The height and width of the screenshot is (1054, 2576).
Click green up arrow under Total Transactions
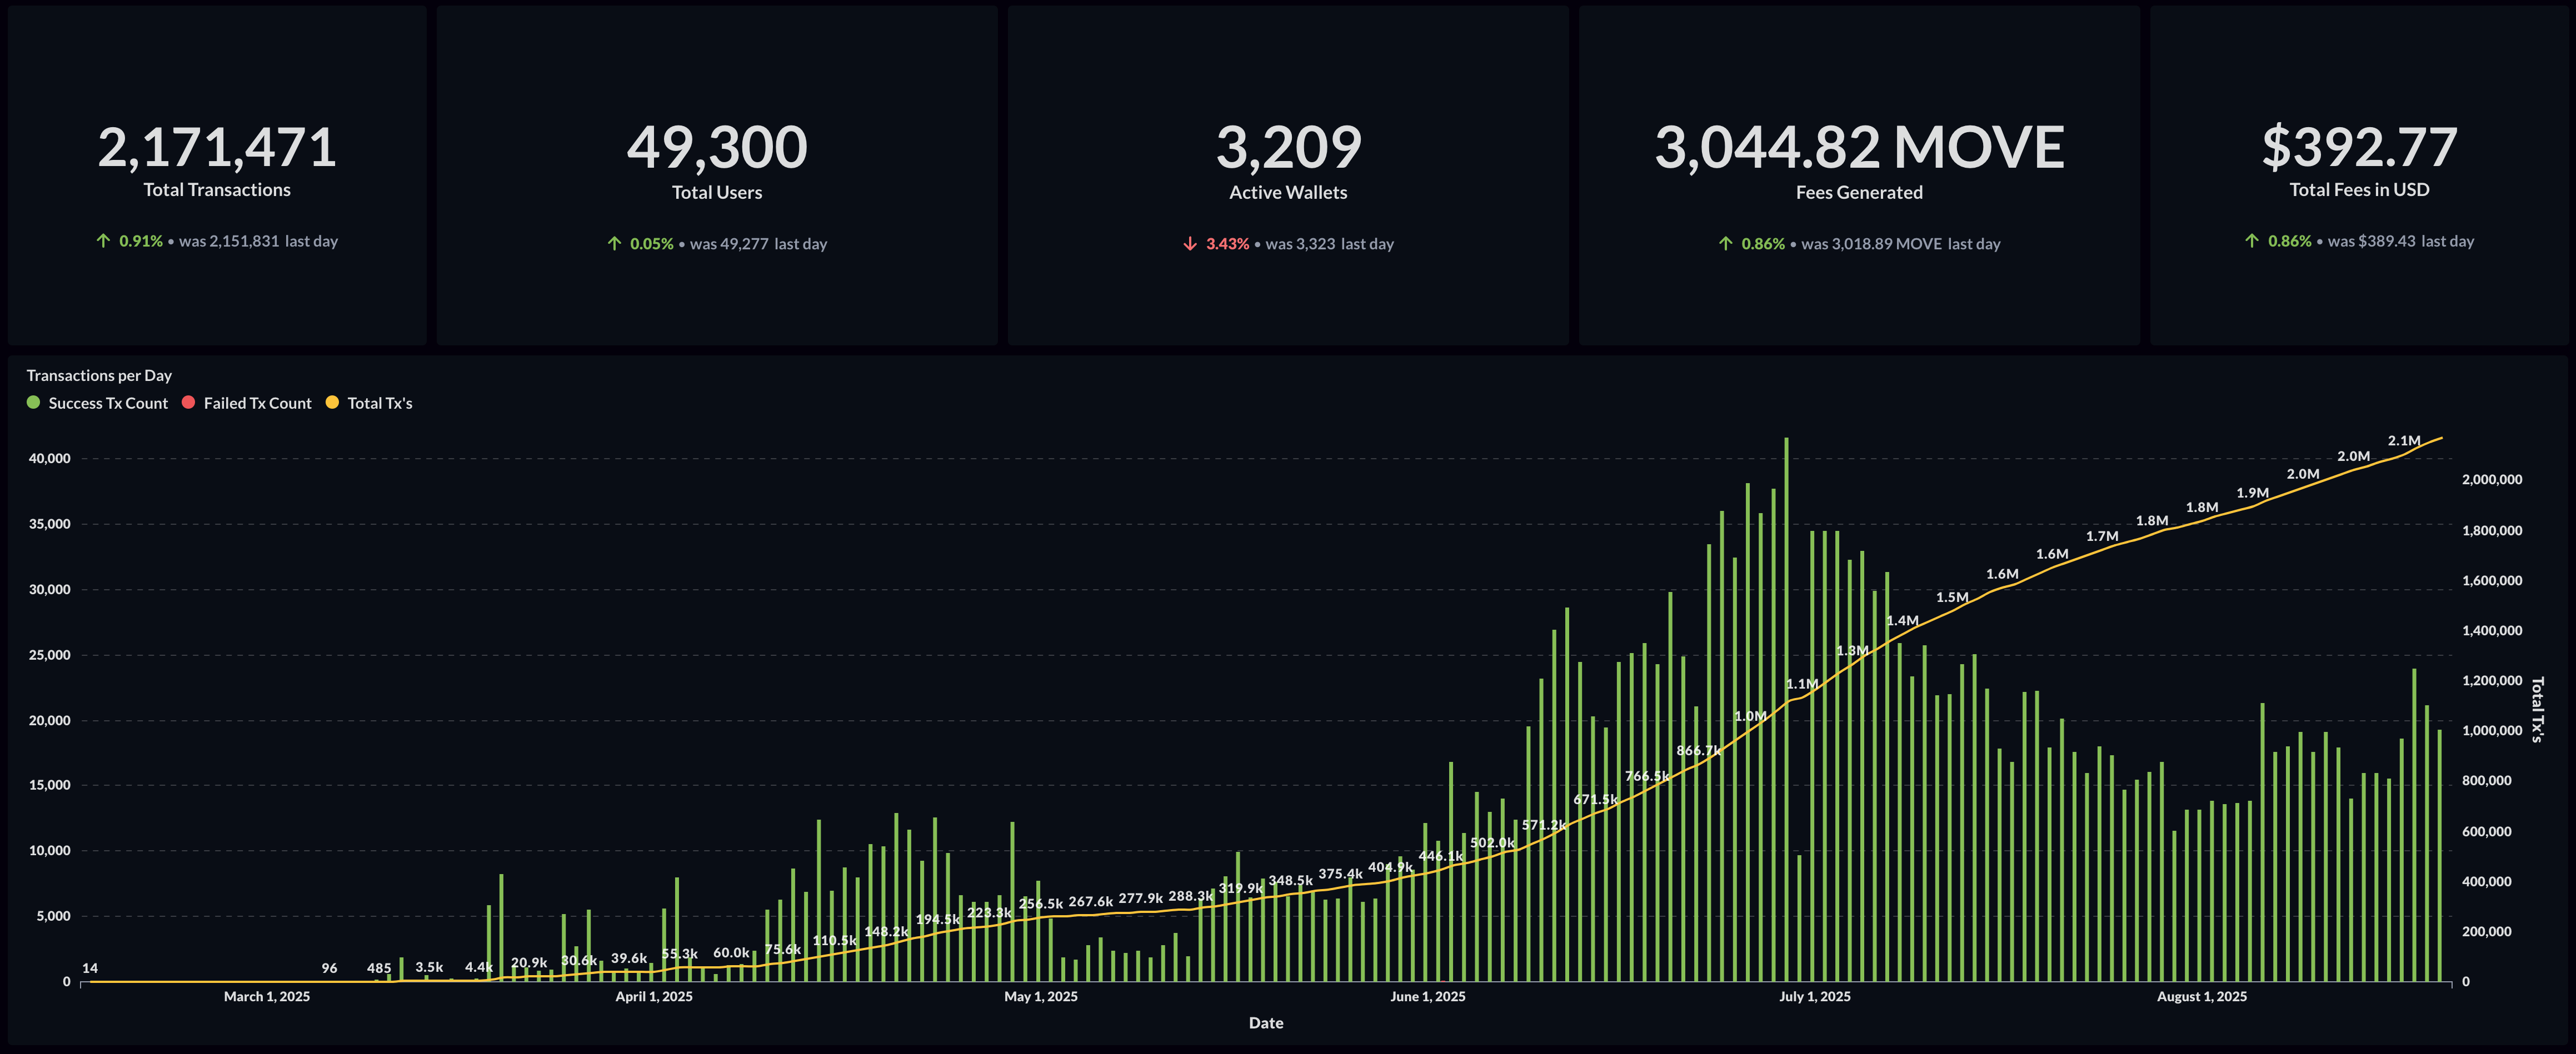(103, 241)
